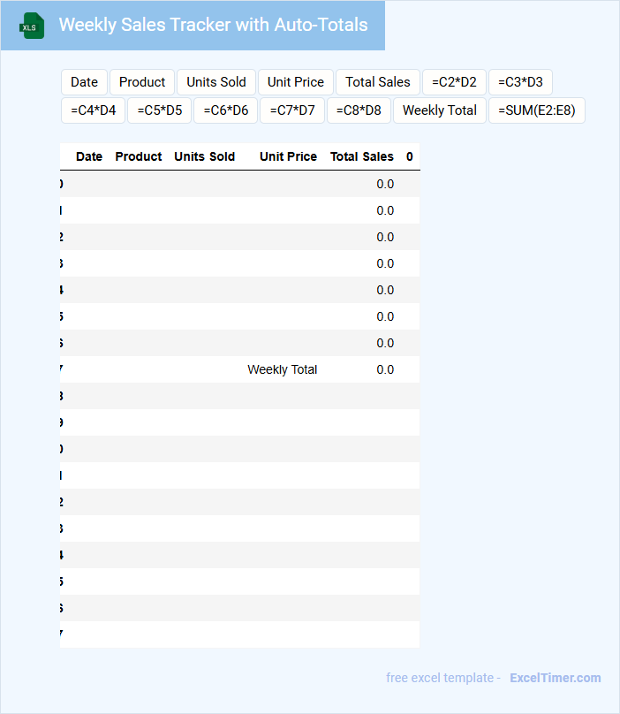This screenshot has width=620, height=714.
Task: Click the 0.0 value in the Weekly Total row
Action: (385, 369)
